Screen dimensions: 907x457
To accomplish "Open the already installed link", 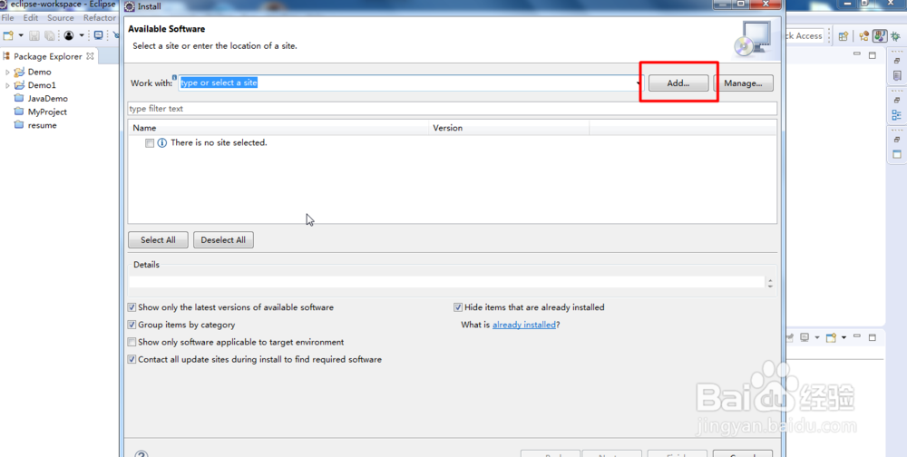I will pyautogui.click(x=524, y=326).
